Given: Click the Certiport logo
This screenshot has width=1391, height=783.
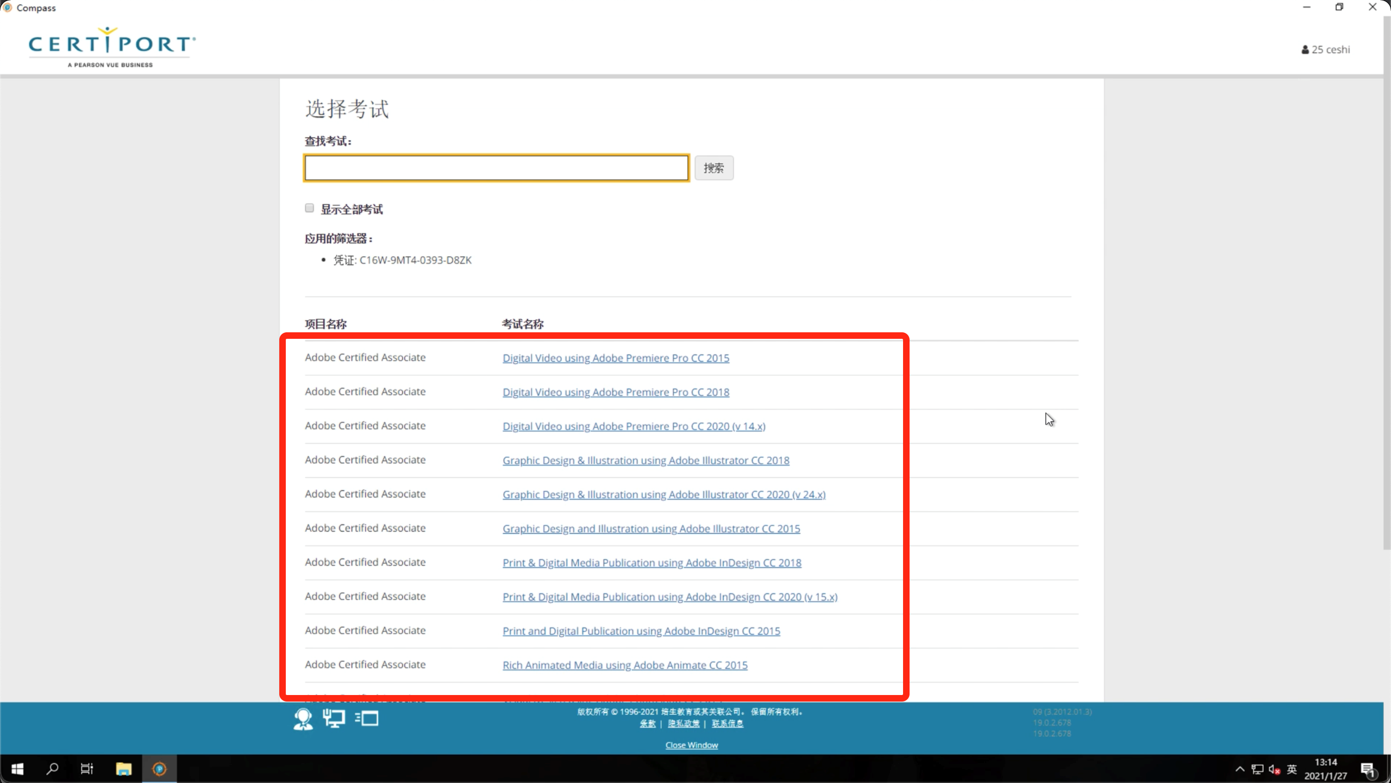Looking at the screenshot, I should (111, 47).
